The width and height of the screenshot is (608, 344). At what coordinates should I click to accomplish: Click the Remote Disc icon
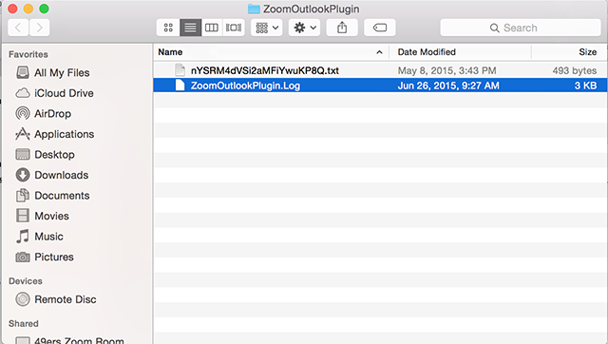coord(23,299)
